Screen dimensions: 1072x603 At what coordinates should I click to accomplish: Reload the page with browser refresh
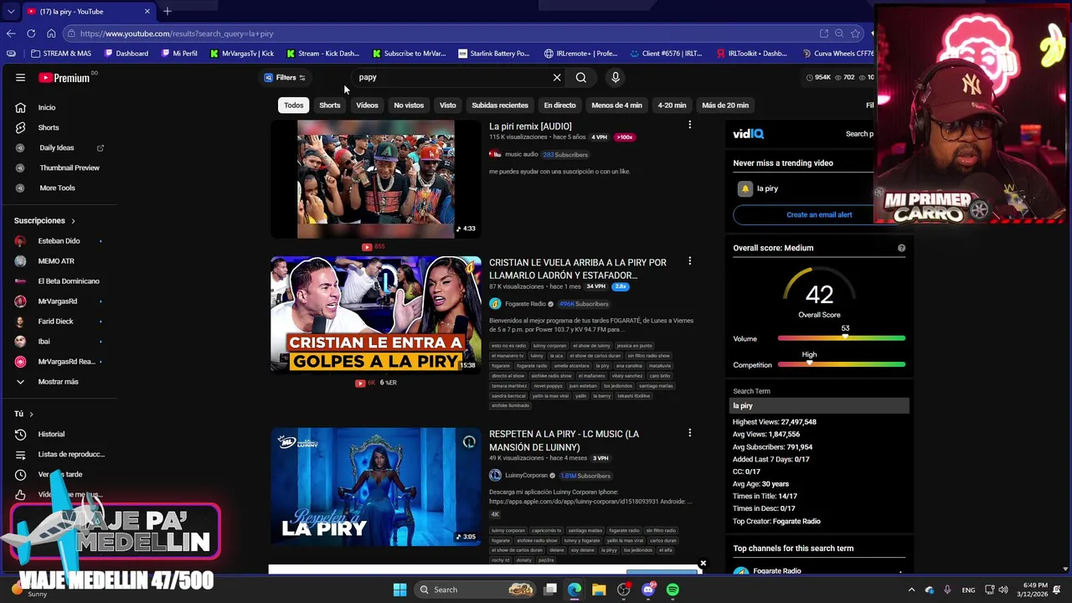[x=31, y=33]
